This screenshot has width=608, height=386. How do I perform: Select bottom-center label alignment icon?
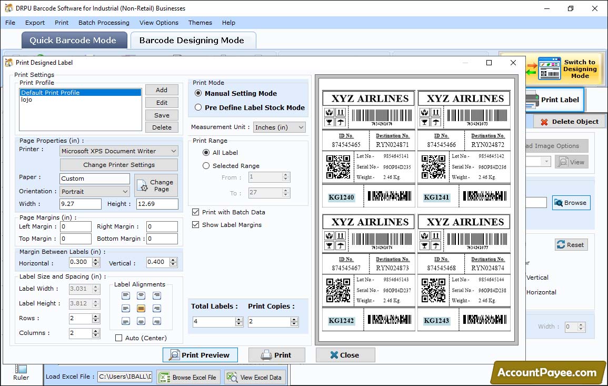[x=141, y=321]
